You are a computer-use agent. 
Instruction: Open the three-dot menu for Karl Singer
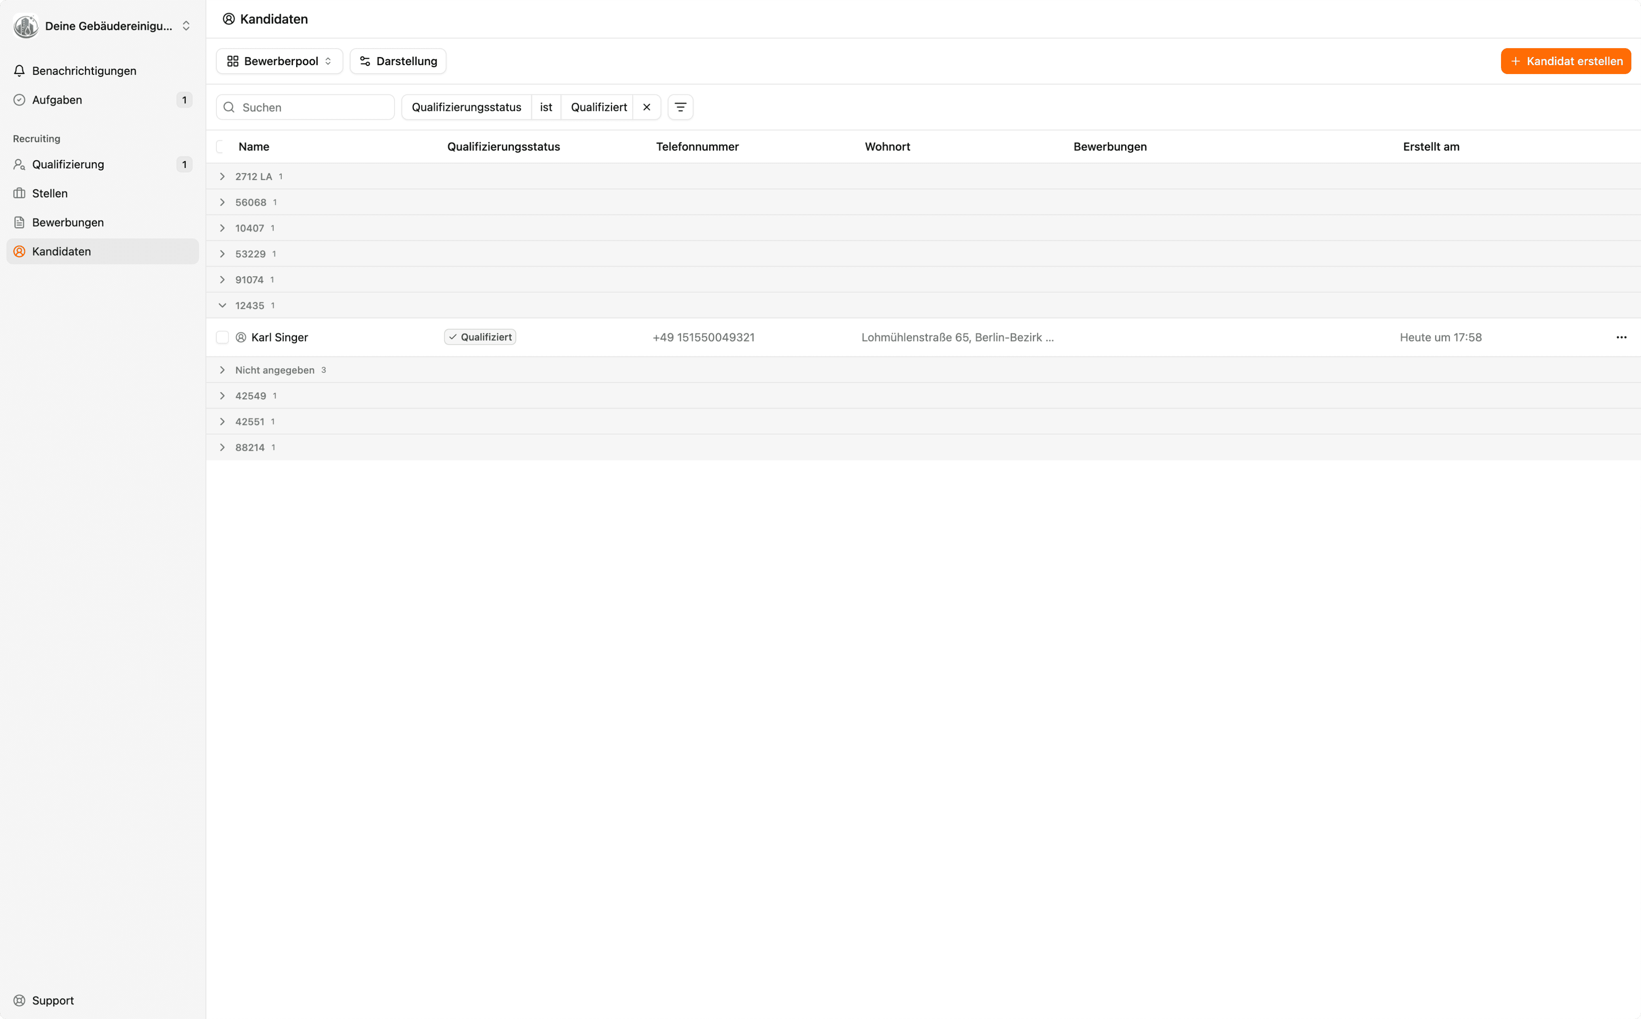coord(1621,337)
